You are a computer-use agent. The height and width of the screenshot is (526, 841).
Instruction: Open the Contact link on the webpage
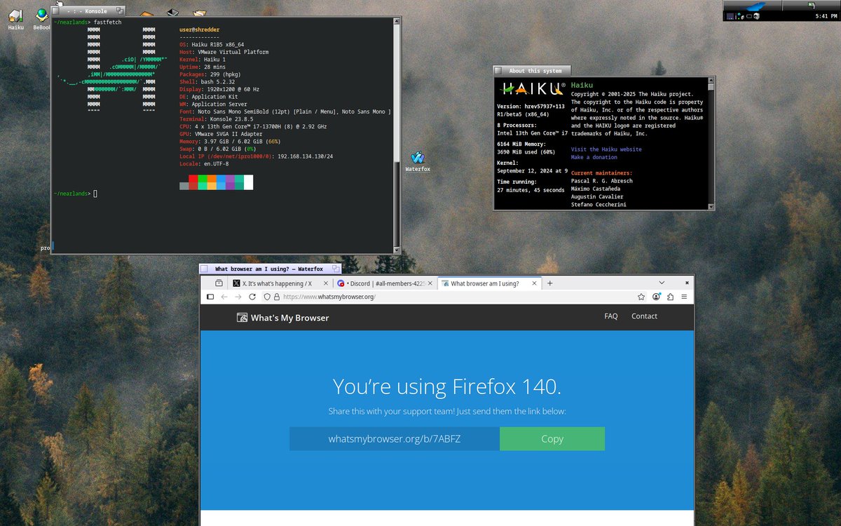pyautogui.click(x=644, y=316)
